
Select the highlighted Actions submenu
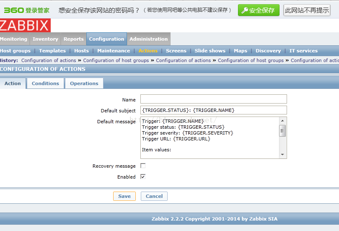click(148, 51)
